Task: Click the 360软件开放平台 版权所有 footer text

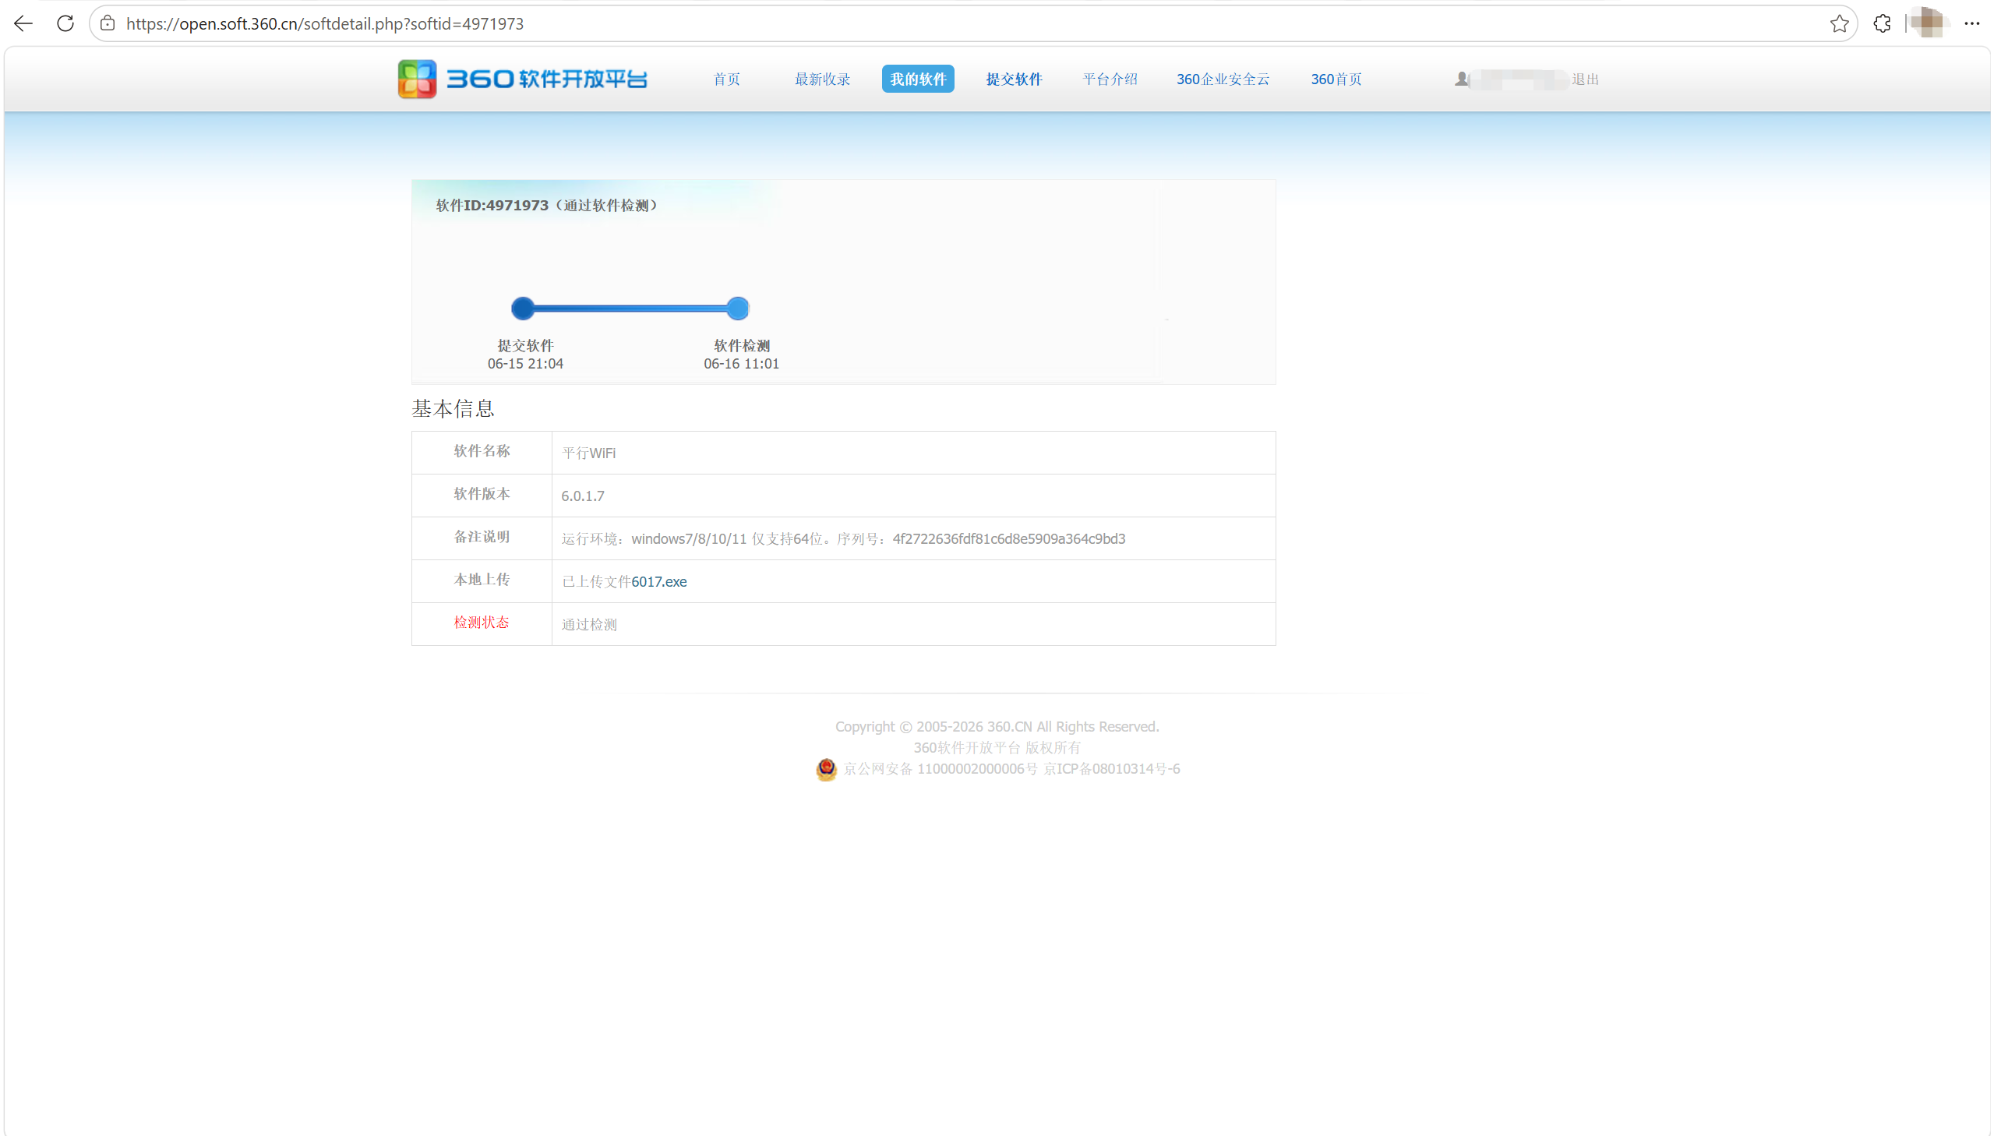Action: [x=997, y=747]
